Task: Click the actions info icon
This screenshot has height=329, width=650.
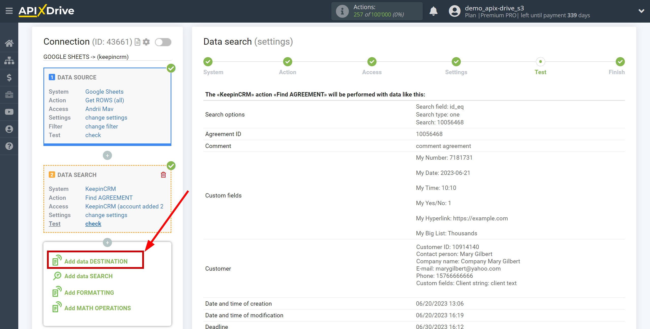Action: click(342, 11)
